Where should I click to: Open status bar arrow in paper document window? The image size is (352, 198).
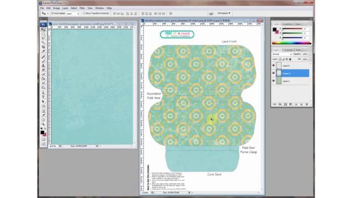pyautogui.click(x=97, y=146)
